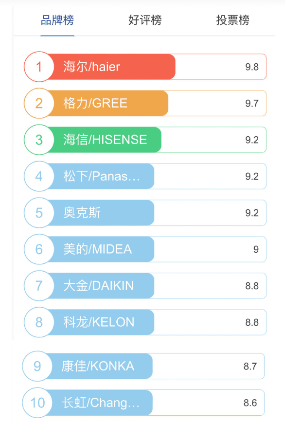Select the 海信/HISENSE brand bar
285x425 pixels.
[145, 140]
